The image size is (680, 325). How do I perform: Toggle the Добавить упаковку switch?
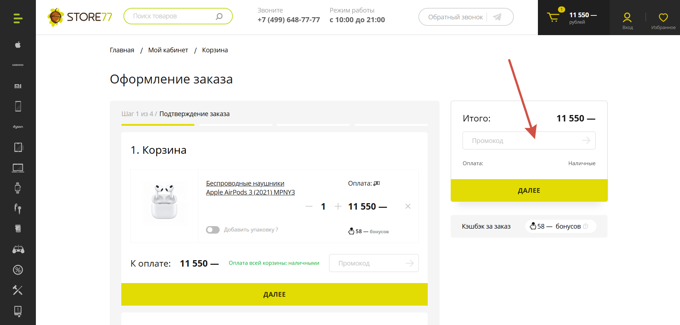tap(213, 230)
